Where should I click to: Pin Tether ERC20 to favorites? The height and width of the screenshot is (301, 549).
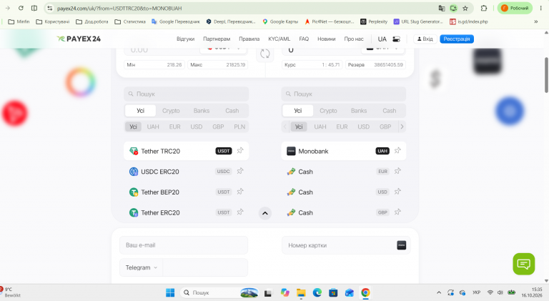pyautogui.click(x=240, y=212)
